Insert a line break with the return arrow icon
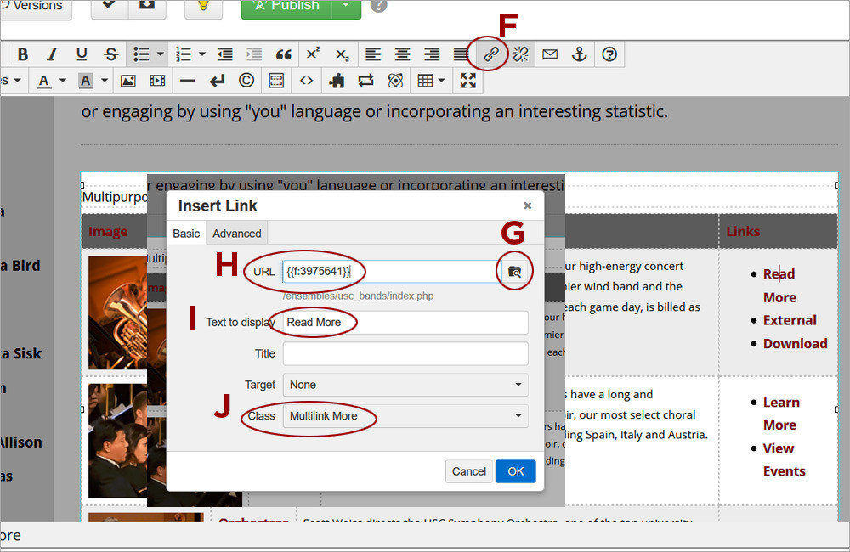This screenshot has height=552, width=850. (217, 81)
